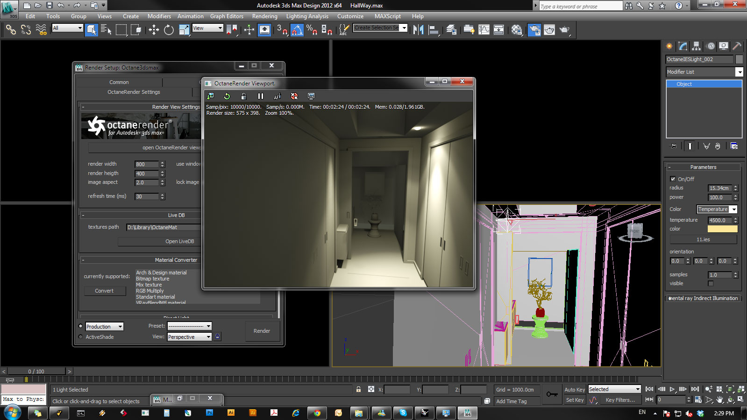Screen dimensions: 747x420
Task: Open the key filter Selected dropdown
Action: [614, 389]
